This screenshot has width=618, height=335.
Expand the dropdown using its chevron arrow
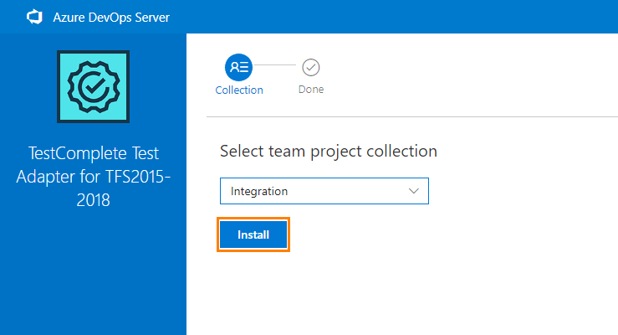pos(413,191)
